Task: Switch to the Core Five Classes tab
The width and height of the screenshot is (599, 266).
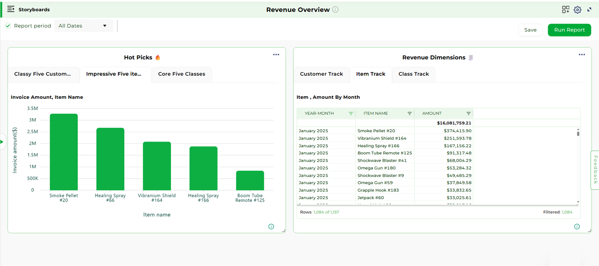Action: pyautogui.click(x=182, y=74)
